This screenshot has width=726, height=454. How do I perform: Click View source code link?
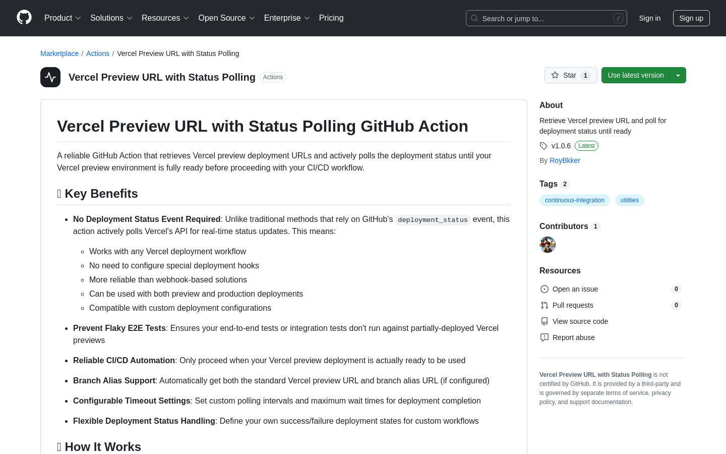[x=580, y=321]
